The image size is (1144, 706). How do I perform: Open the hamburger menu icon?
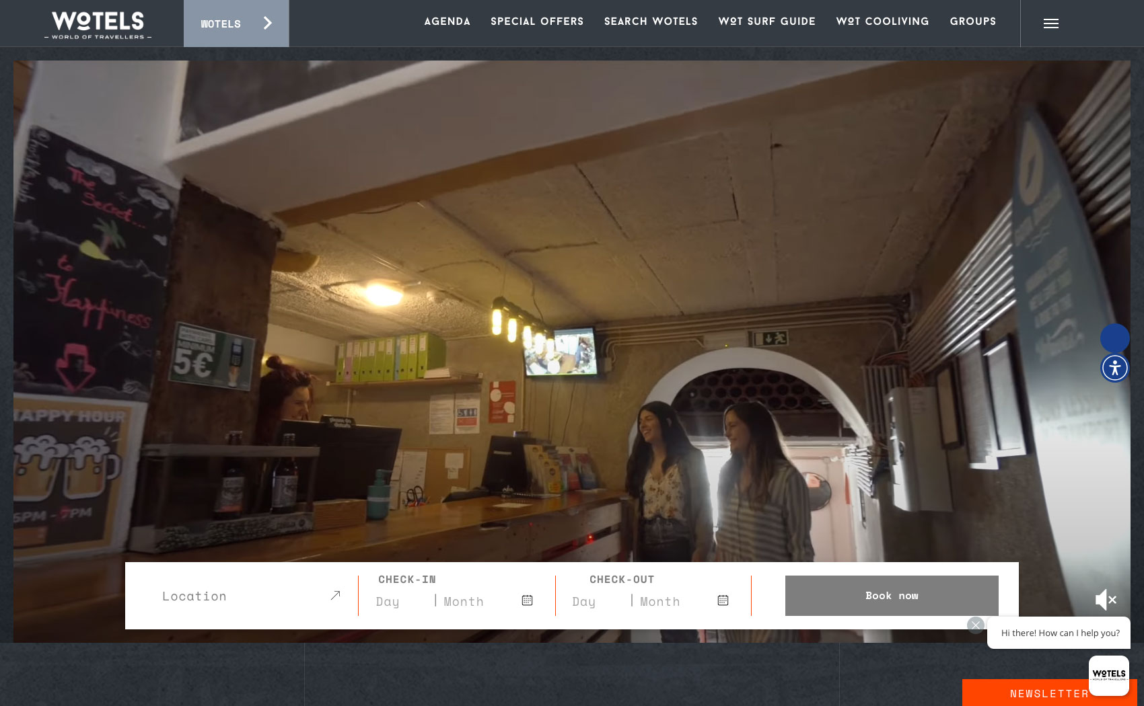(x=1050, y=24)
